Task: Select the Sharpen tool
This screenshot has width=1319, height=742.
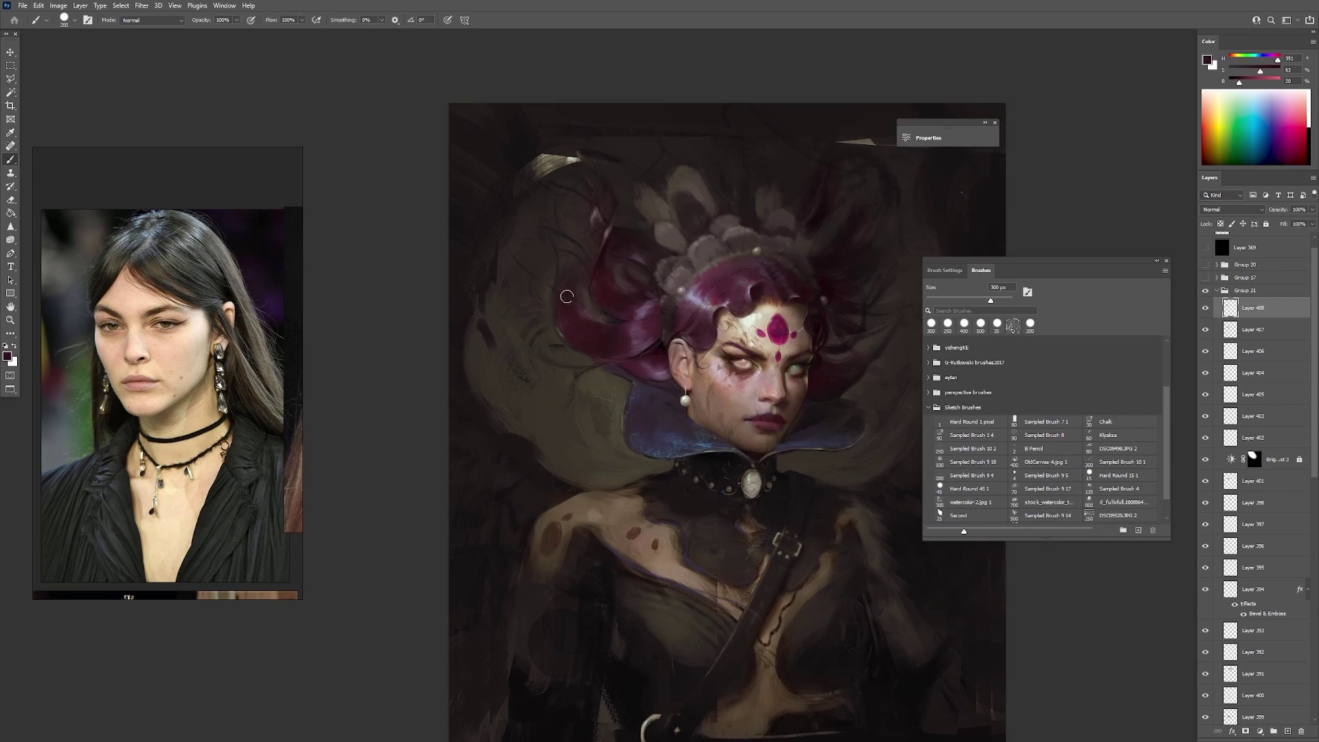Action: tap(10, 227)
